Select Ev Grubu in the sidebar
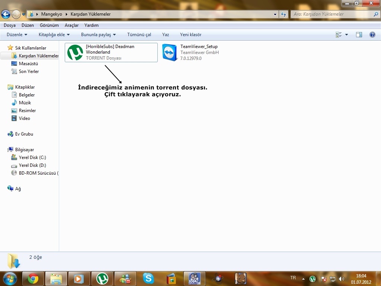Screen dimensions: 381x286 (x=24, y=134)
